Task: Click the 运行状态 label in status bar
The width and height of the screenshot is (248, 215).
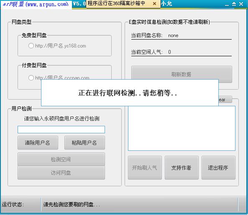Action: pos(13,205)
